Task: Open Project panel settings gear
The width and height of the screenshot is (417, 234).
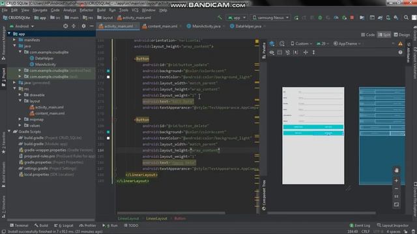Action: [x=83, y=26]
